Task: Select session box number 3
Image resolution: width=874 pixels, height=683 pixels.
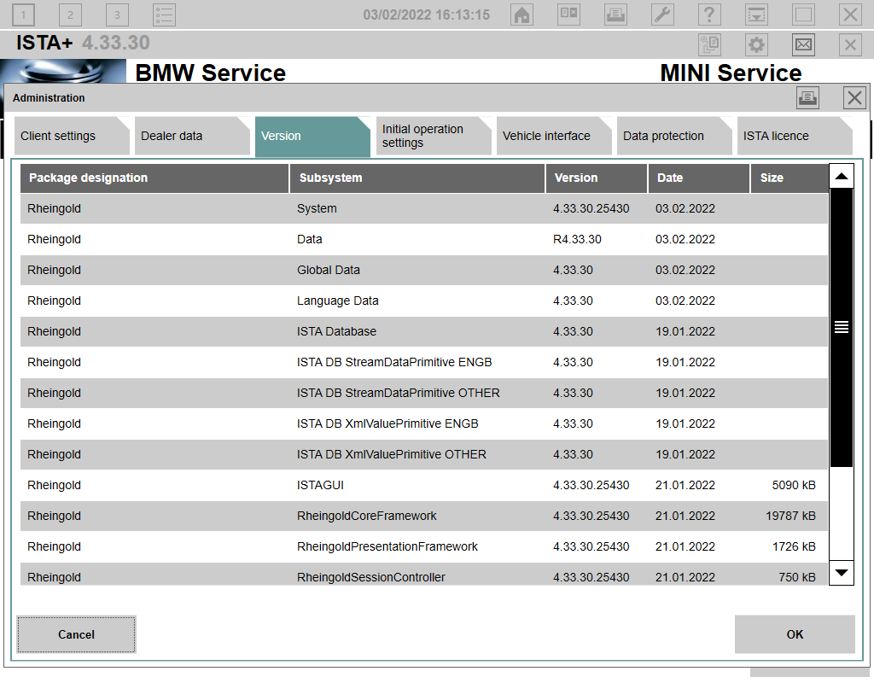Action: [x=117, y=15]
